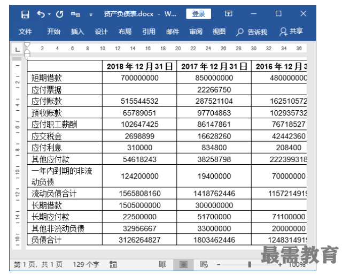
Task: Click the cell with value 1505000000
Action: 139,205
